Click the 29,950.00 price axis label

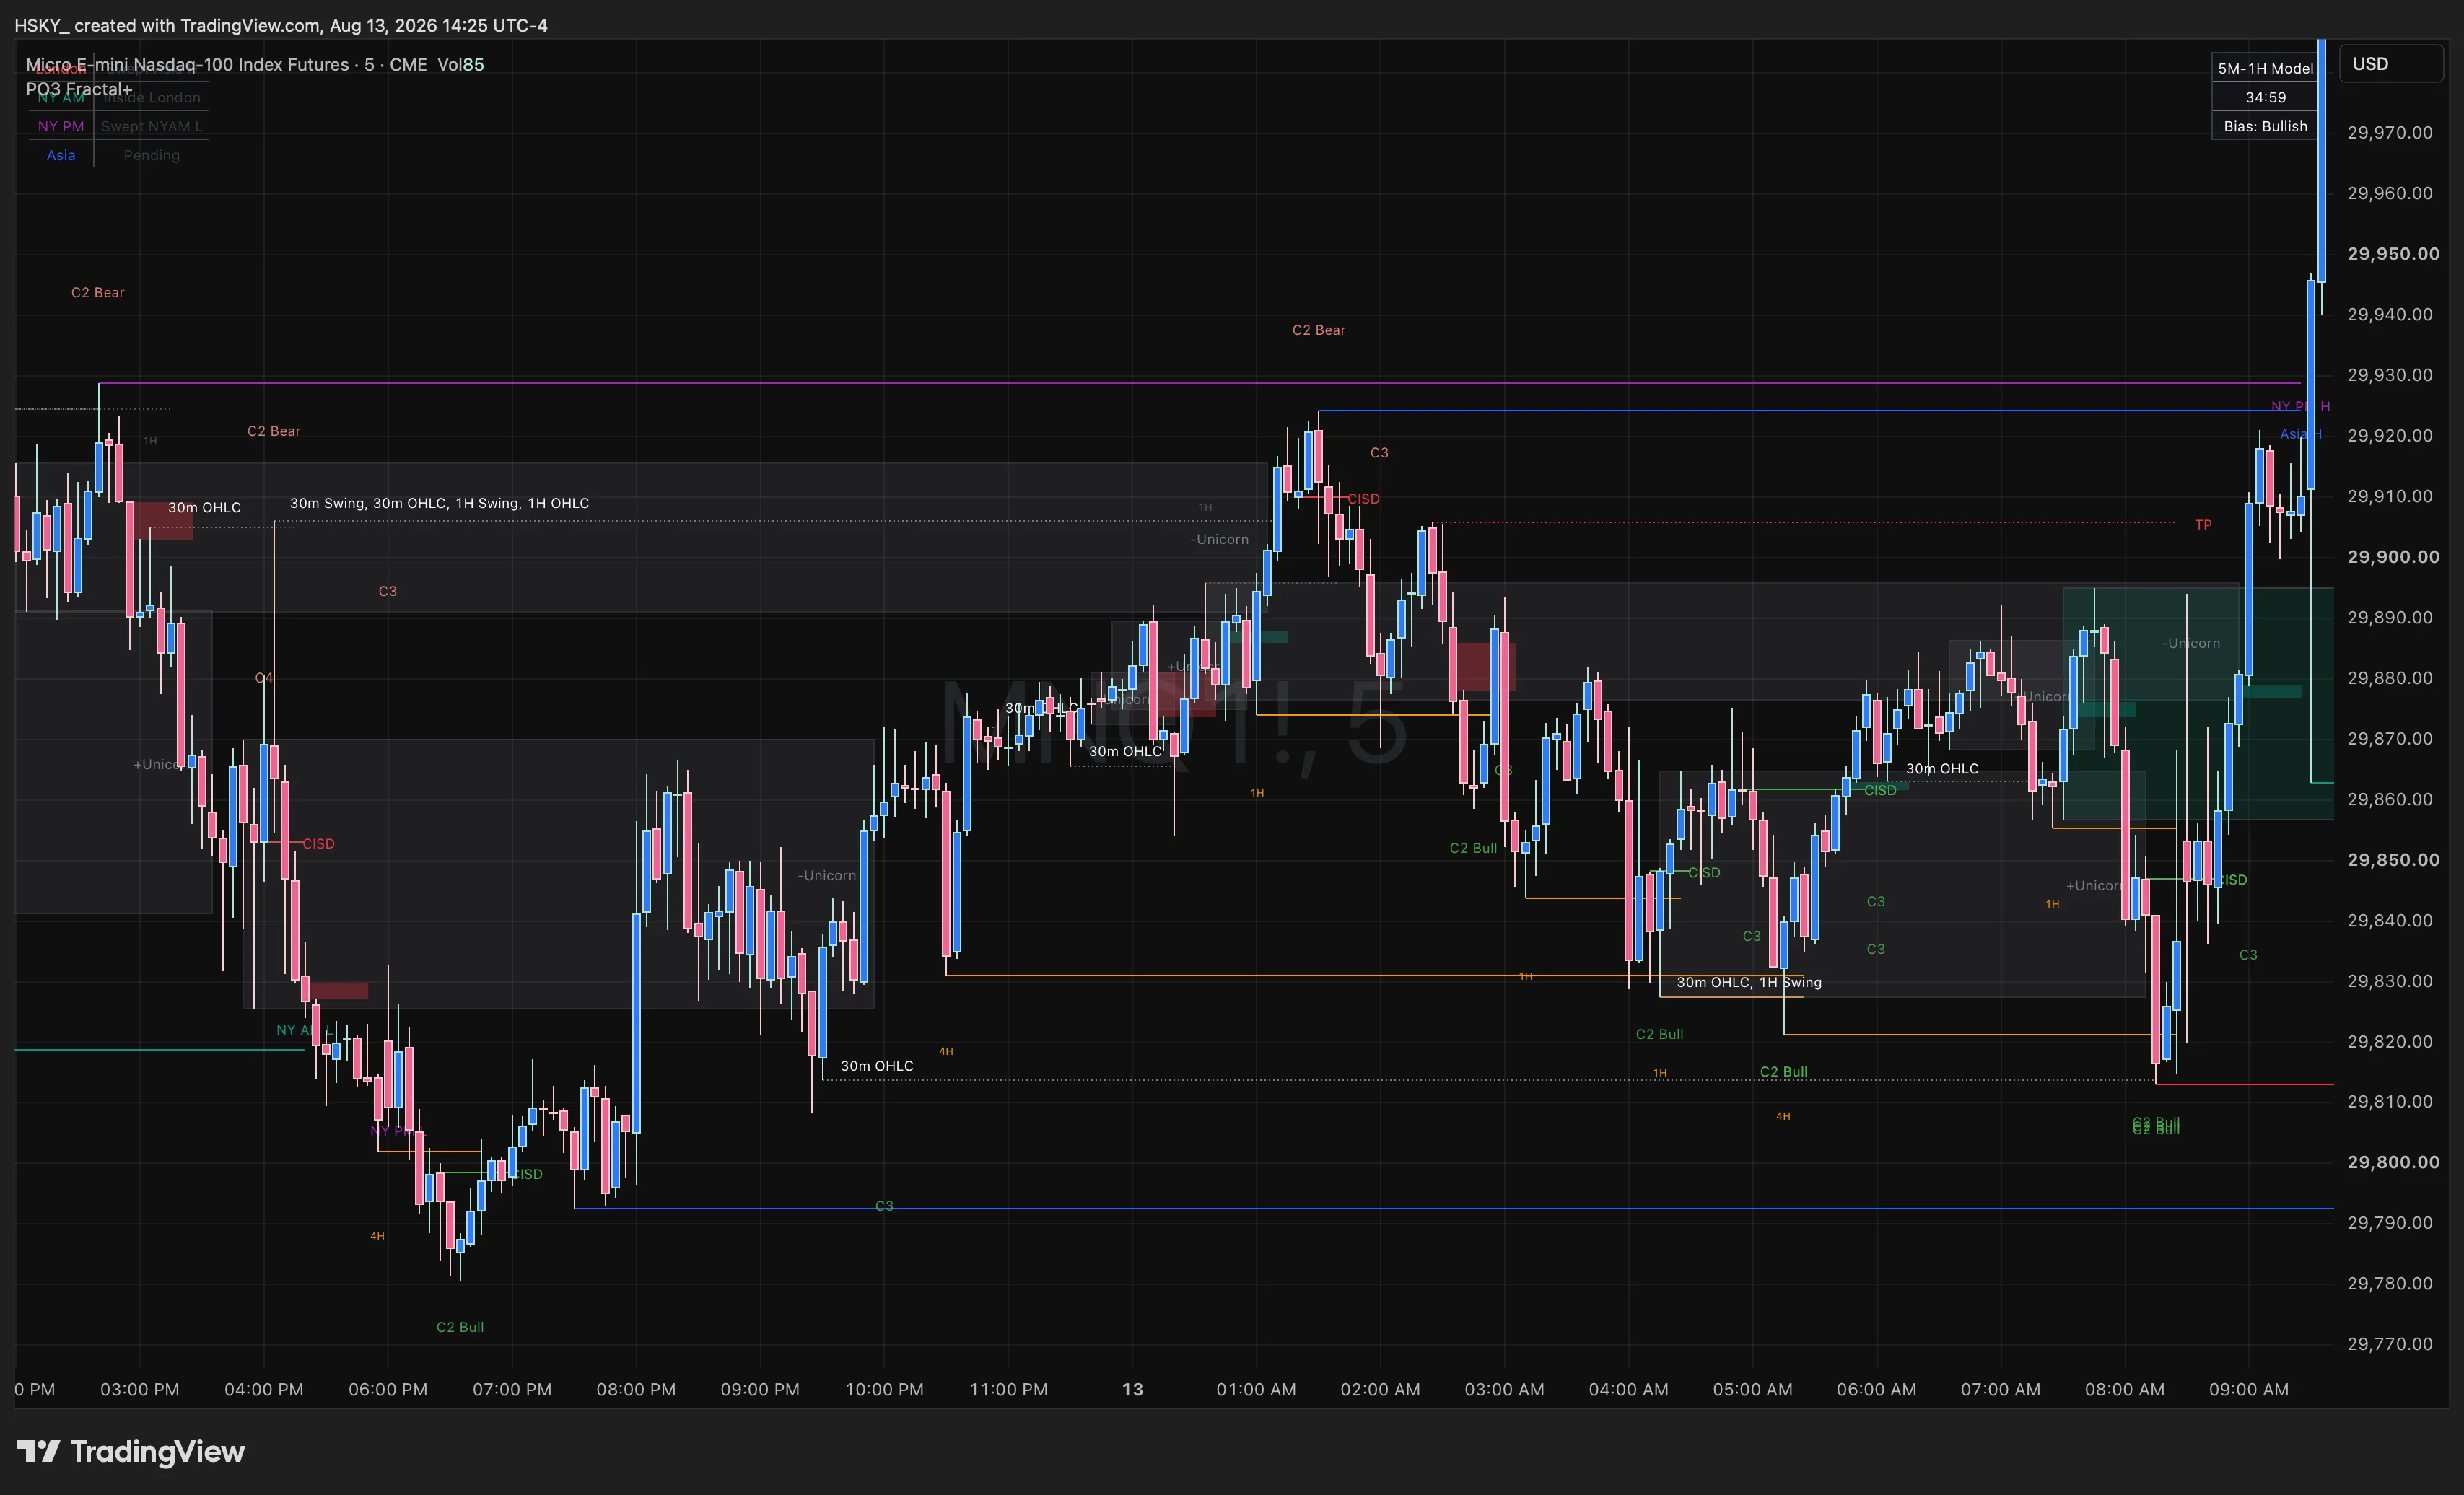click(2392, 253)
